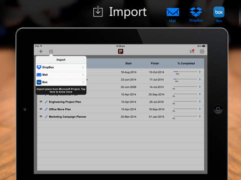Click the DropBox logo in popover list

[39, 67]
